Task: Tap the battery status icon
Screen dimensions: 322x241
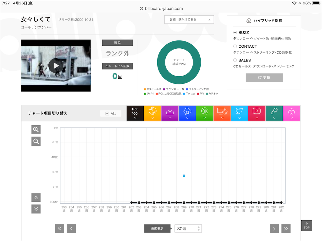Action: [x=316, y=3]
